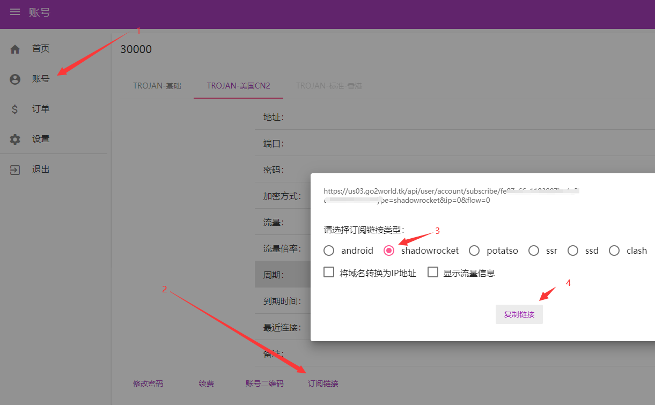Click the home icon in sidebar
This screenshot has width=655, height=405.
15,49
